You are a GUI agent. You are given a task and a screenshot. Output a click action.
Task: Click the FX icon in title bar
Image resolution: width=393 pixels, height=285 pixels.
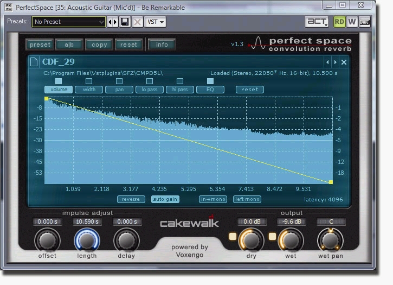9,7
